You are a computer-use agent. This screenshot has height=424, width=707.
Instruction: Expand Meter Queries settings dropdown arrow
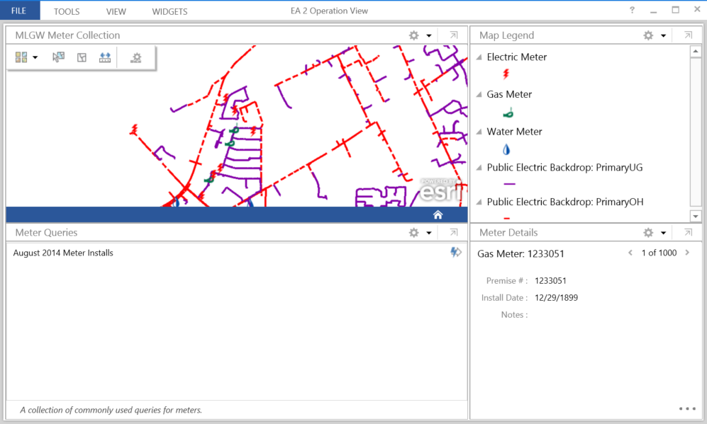click(429, 233)
